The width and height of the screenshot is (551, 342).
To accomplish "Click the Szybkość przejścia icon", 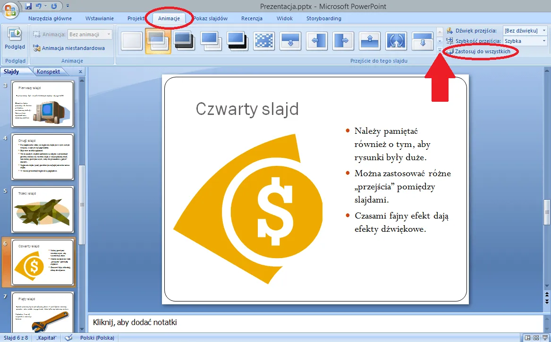I will [449, 41].
